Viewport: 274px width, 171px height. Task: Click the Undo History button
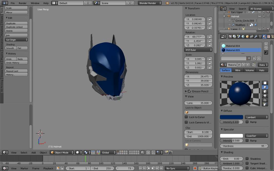click(x=16, y=63)
